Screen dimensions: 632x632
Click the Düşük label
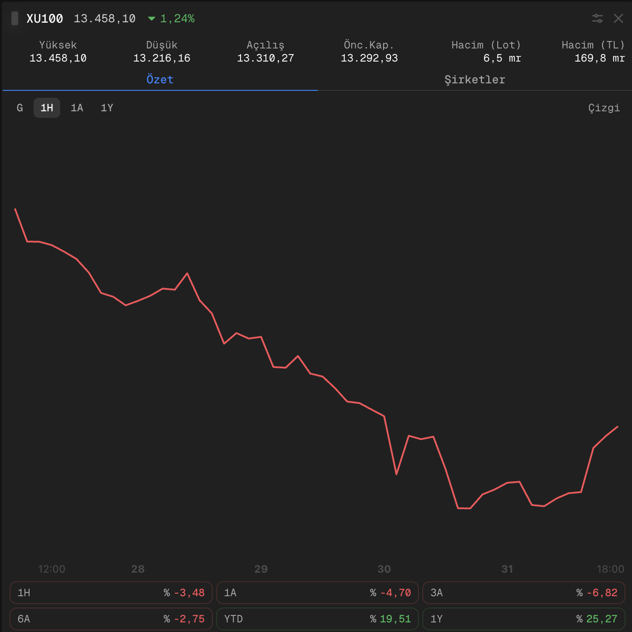(x=162, y=45)
